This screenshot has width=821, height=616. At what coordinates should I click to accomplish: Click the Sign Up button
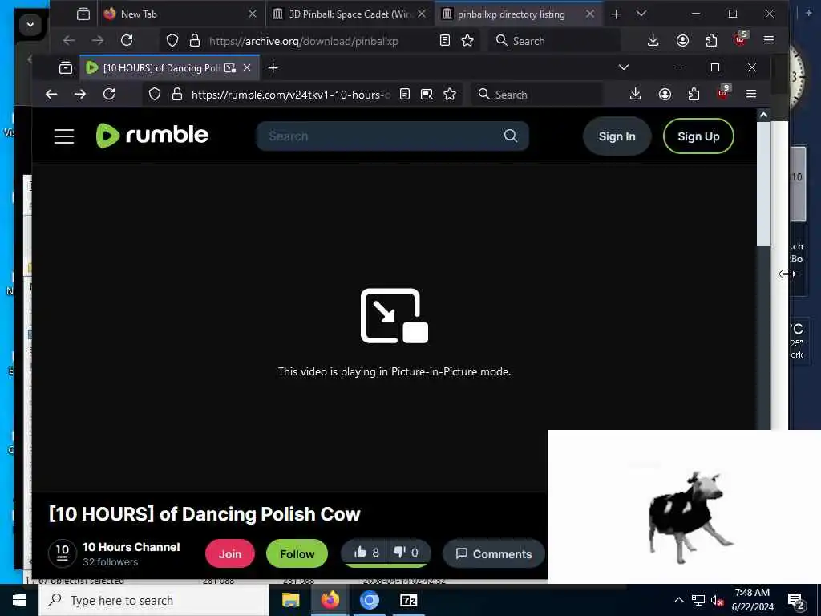[x=698, y=136]
